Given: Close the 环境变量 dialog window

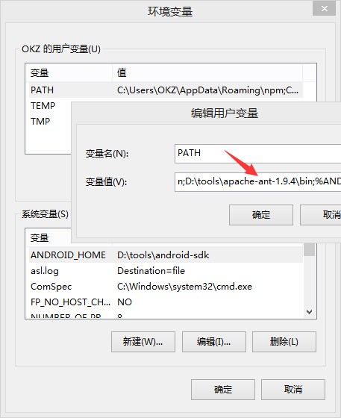Looking at the screenshot, I should click(325, 8).
